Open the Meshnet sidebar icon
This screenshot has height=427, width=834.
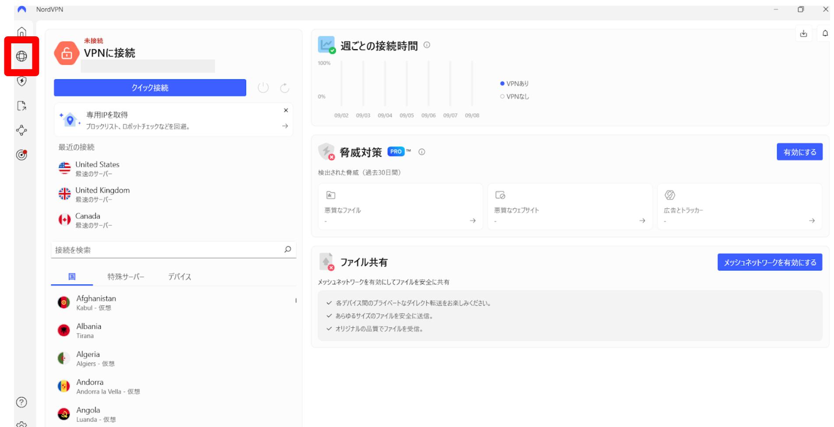coord(21,130)
